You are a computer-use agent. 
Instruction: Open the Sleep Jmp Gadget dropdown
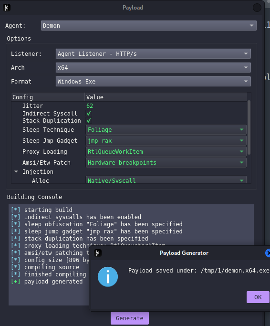[x=166, y=141]
